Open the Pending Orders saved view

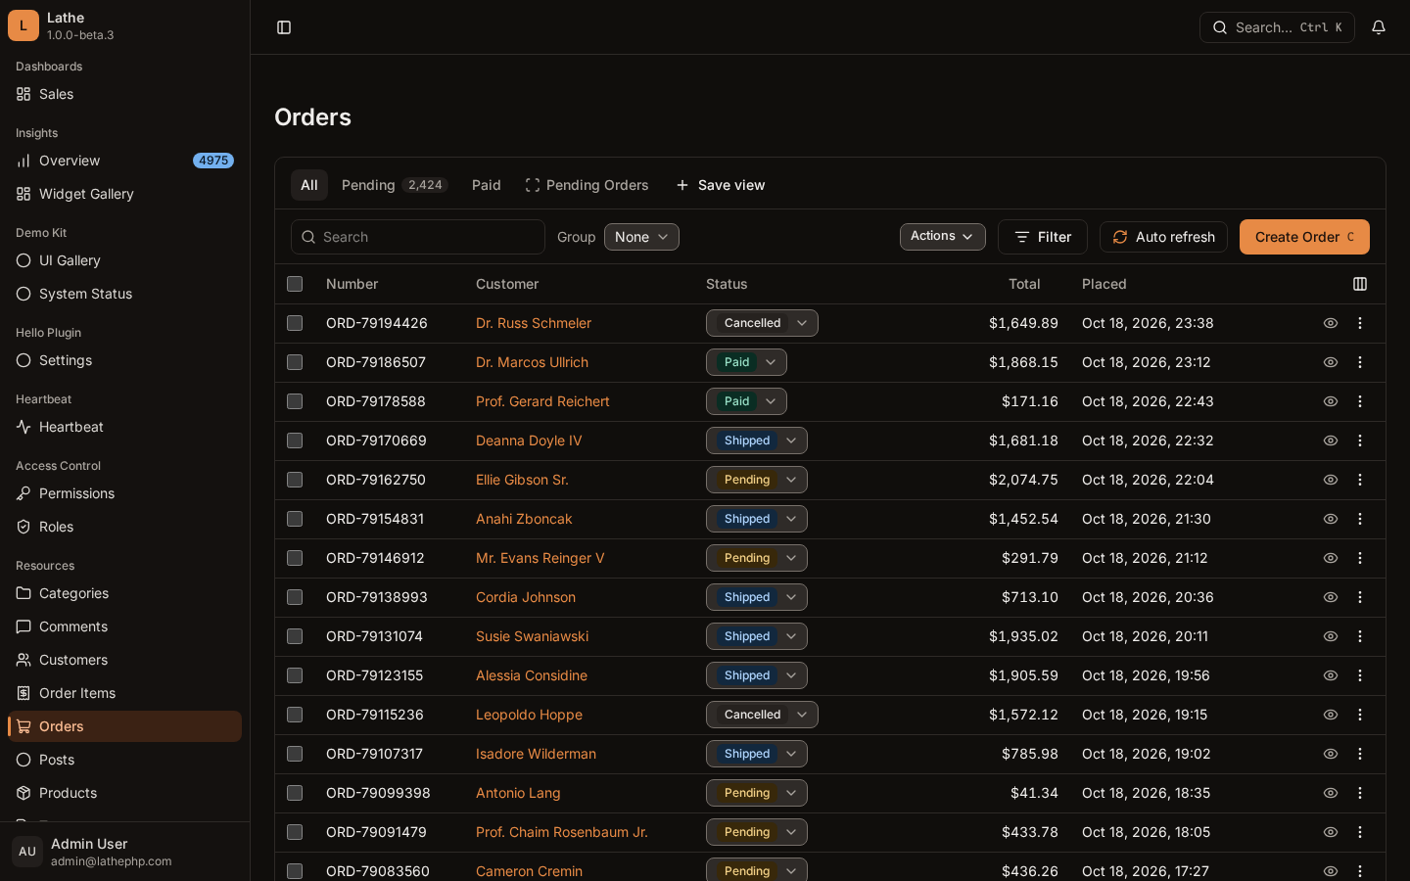[587, 185]
